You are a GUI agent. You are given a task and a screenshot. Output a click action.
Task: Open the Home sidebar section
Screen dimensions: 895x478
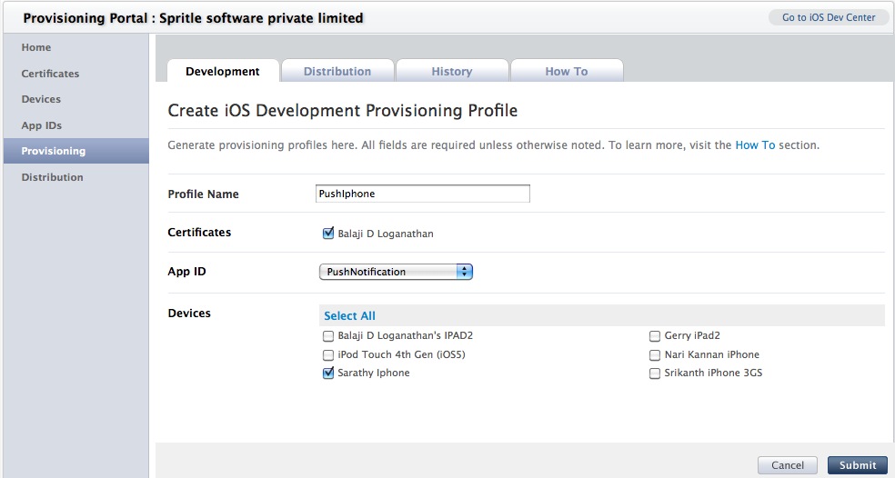[36, 47]
